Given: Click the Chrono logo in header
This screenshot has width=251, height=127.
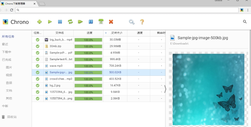Looking at the screenshot, I should pos(5,22).
